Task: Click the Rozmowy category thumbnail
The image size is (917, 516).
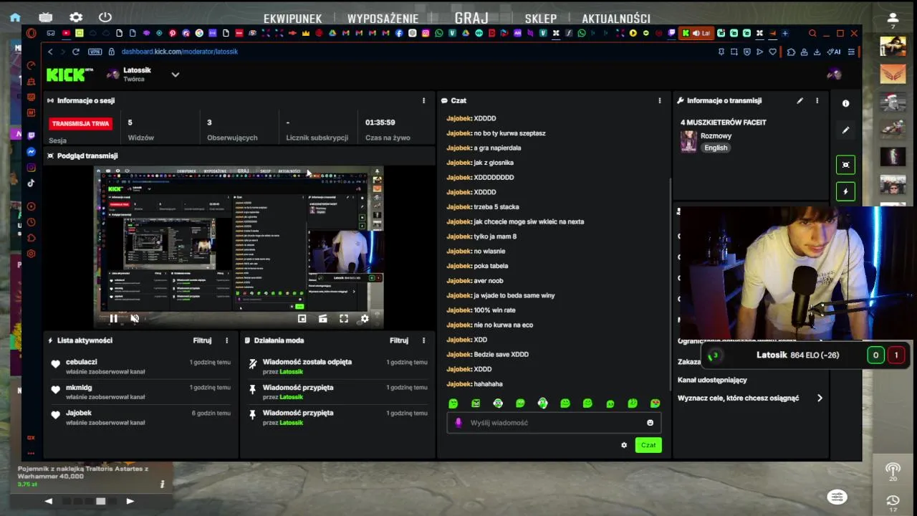Action: (688, 141)
